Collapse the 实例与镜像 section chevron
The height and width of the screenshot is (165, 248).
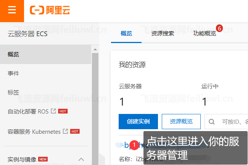(x=81, y=159)
